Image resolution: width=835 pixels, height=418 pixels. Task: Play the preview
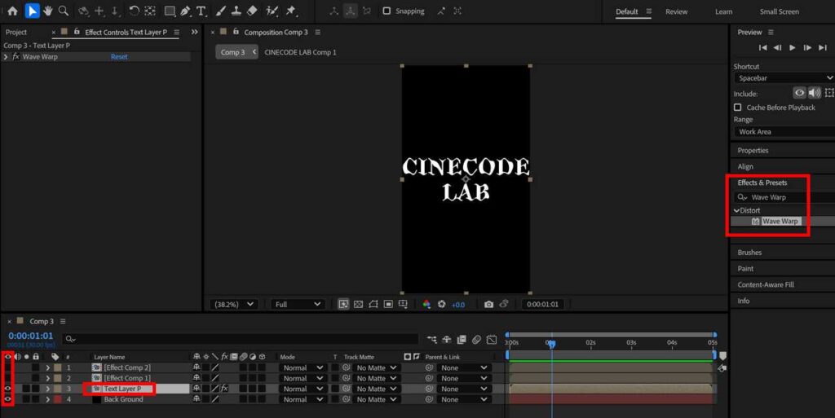793,47
